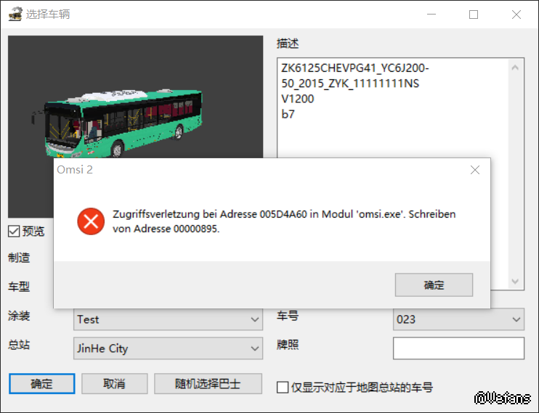
Task: Click the b7 line in the description box
Action: (288, 114)
